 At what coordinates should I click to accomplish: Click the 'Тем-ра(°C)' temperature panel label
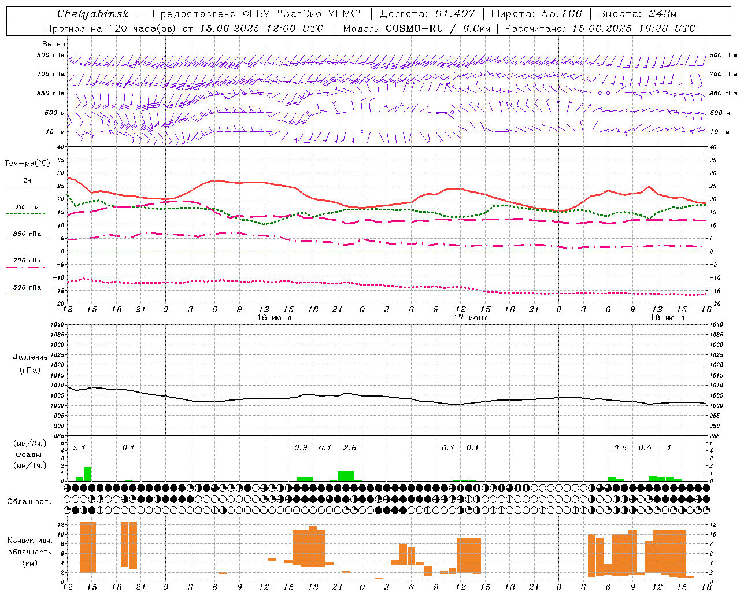coord(27,164)
